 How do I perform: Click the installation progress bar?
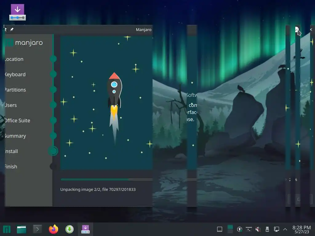coord(106,179)
